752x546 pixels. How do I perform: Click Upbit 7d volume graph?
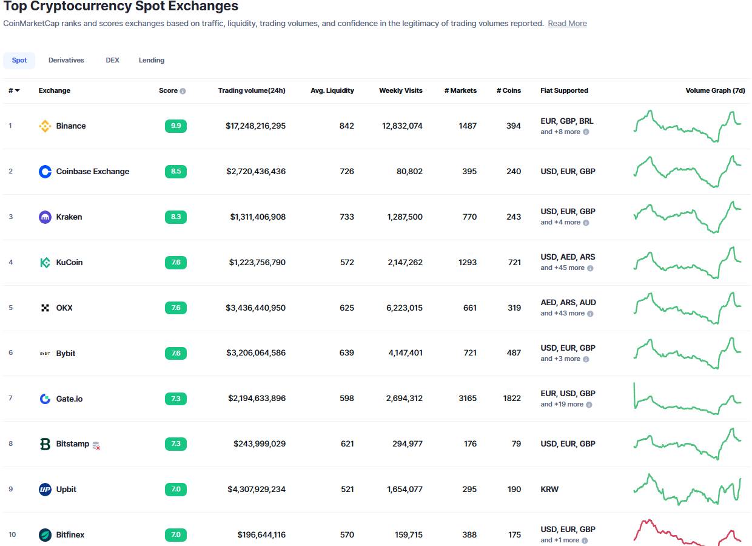[x=688, y=490]
